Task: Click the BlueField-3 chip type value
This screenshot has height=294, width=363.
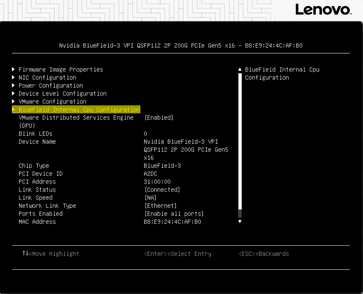Action: (162, 166)
